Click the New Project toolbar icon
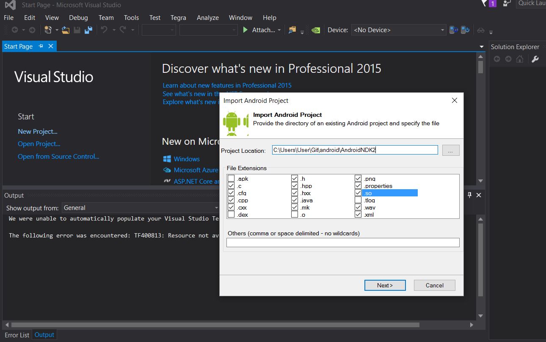The height and width of the screenshot is (342, 546). pos(48,30)
